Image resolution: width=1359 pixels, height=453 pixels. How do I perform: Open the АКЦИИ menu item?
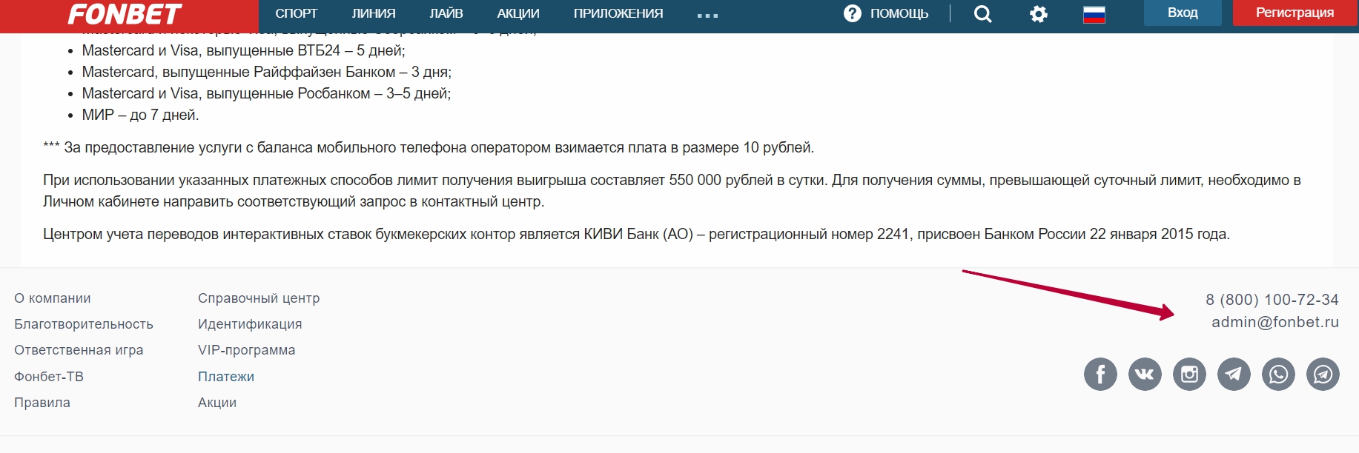[518, 13]
